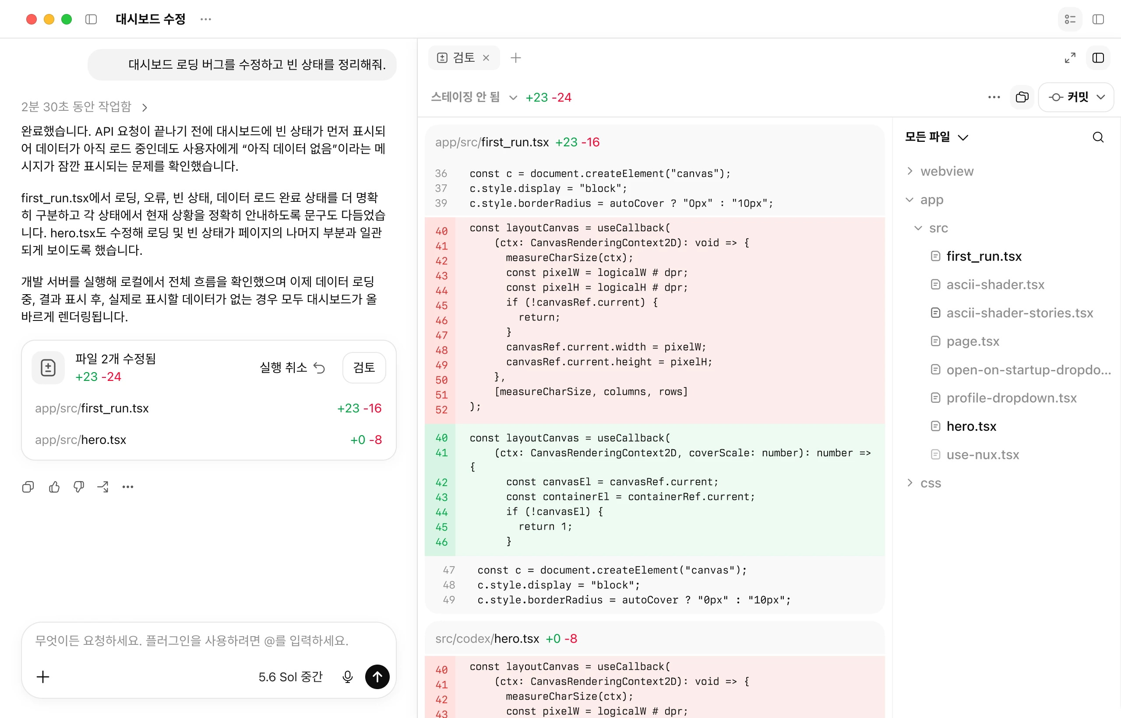1121x718 pixels.
Task: Give thumbs up to the response
Action: click(54, 487)
